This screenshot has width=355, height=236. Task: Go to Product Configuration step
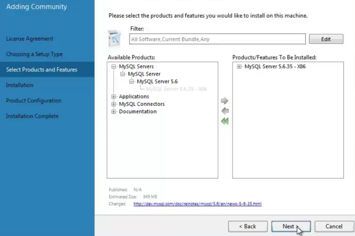(33, 101)
